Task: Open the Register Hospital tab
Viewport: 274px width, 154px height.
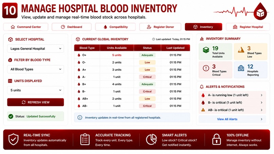Action: point(248,27)
